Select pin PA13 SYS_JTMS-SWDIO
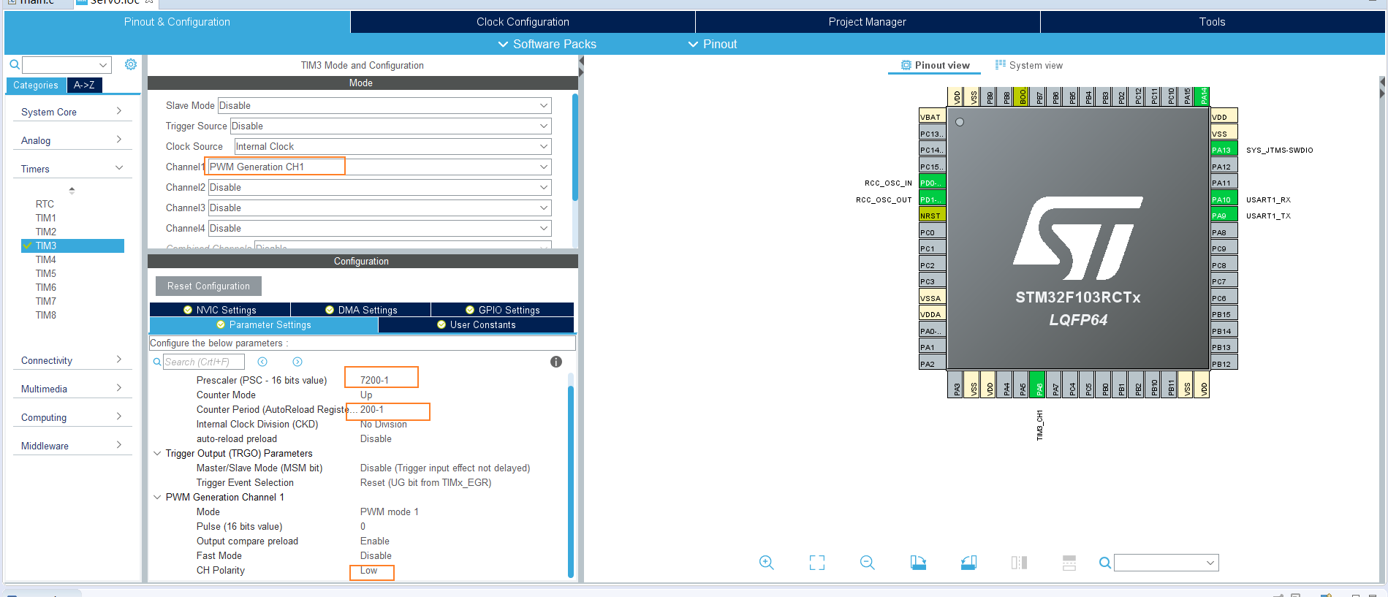The image size is (1388, 597). (1224, 150)
